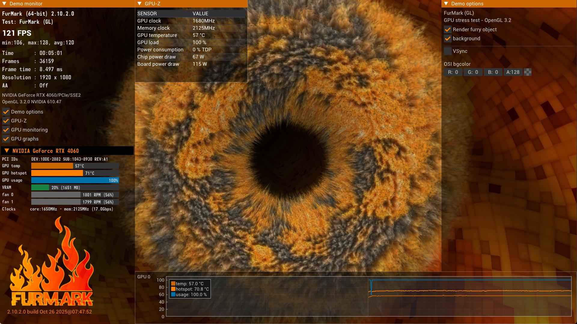Click the A:128 alpha field
The image size is (577, 324).
pos(513,72)
